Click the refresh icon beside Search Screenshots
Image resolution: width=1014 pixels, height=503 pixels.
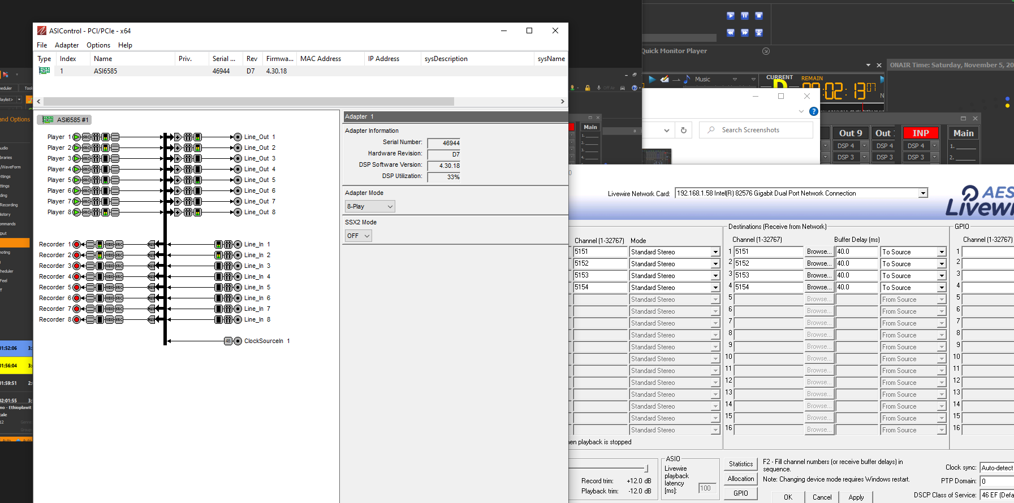683,130
